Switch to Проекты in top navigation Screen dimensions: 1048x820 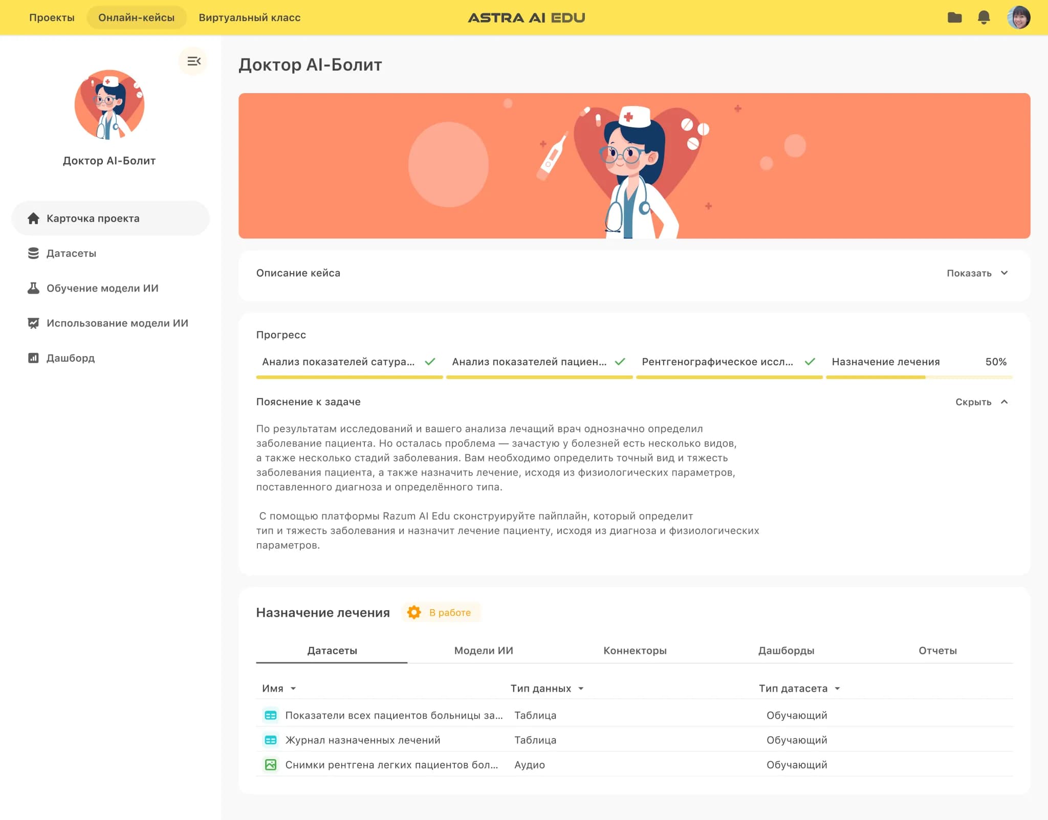coord(52,17)
